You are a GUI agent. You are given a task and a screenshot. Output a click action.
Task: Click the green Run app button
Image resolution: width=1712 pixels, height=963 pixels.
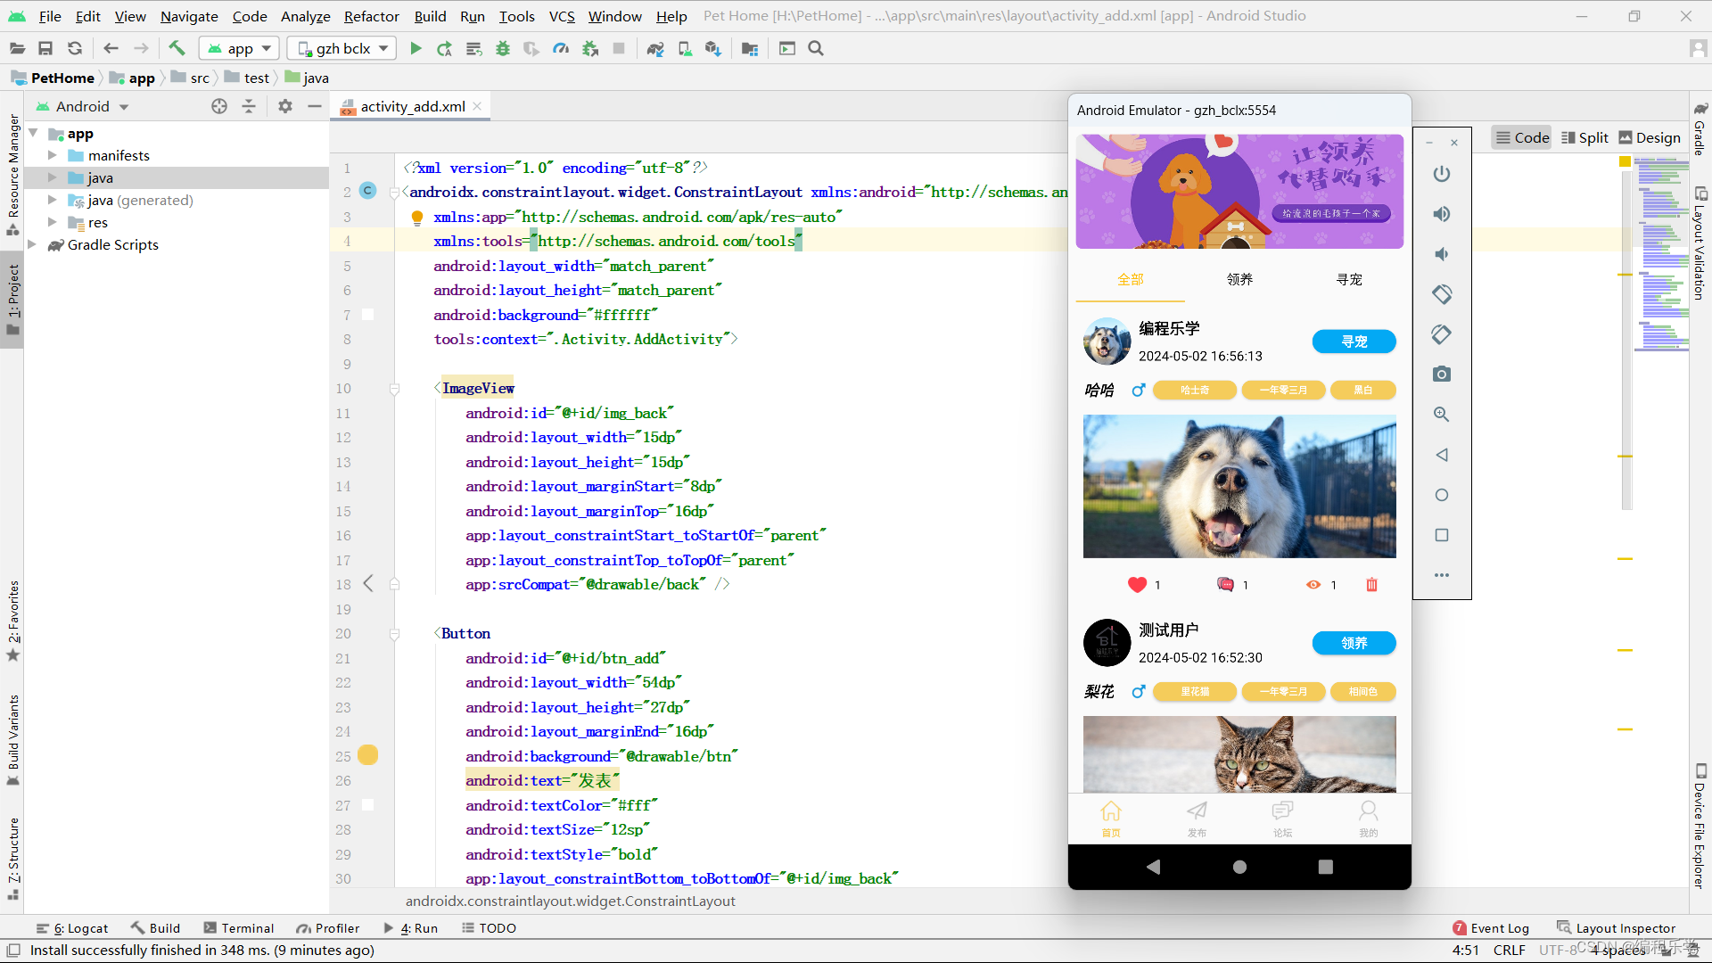tap(416, 49)
